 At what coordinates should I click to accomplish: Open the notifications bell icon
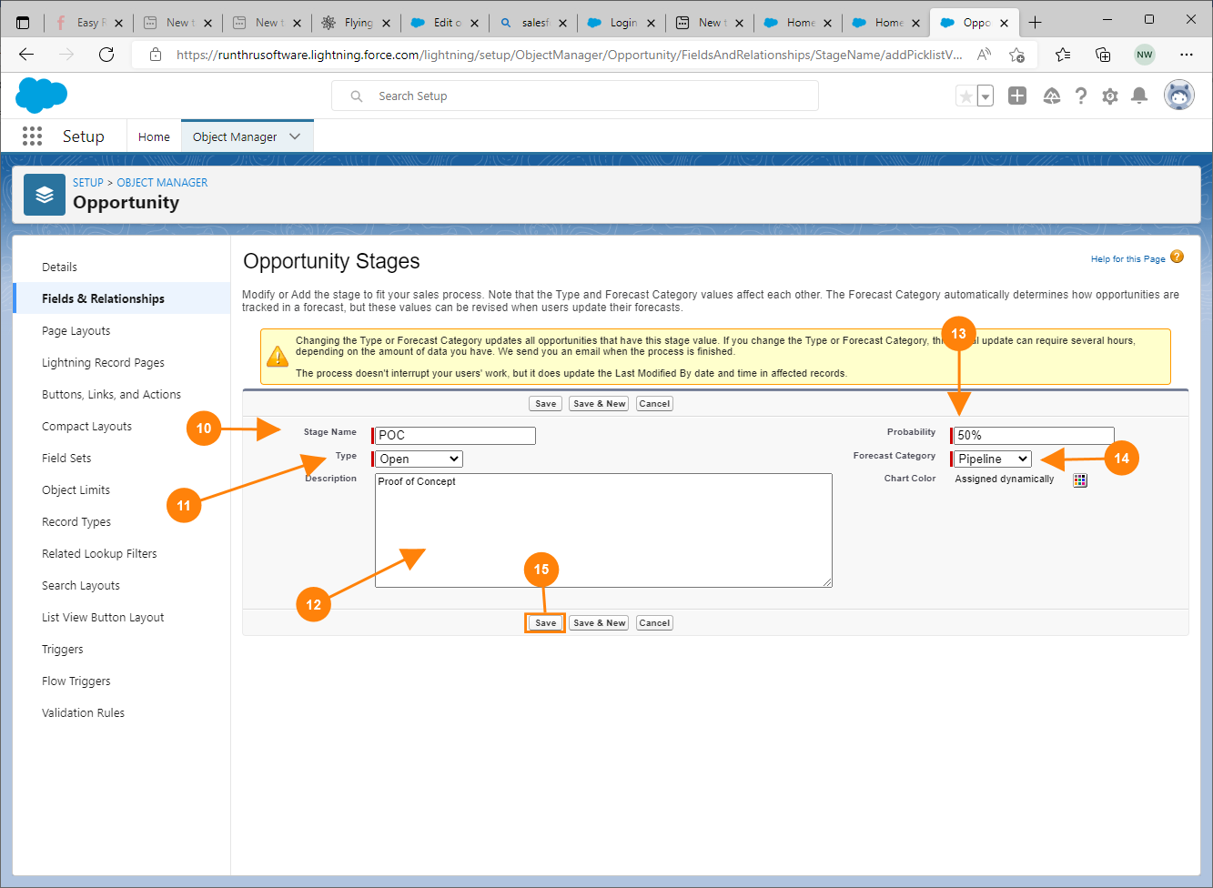1138,96
